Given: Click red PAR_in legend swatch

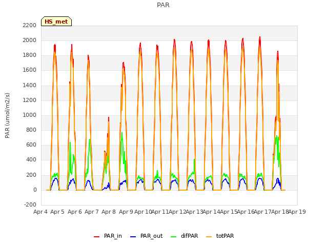Looking at the screenshot, I should [x=97, y=237].
